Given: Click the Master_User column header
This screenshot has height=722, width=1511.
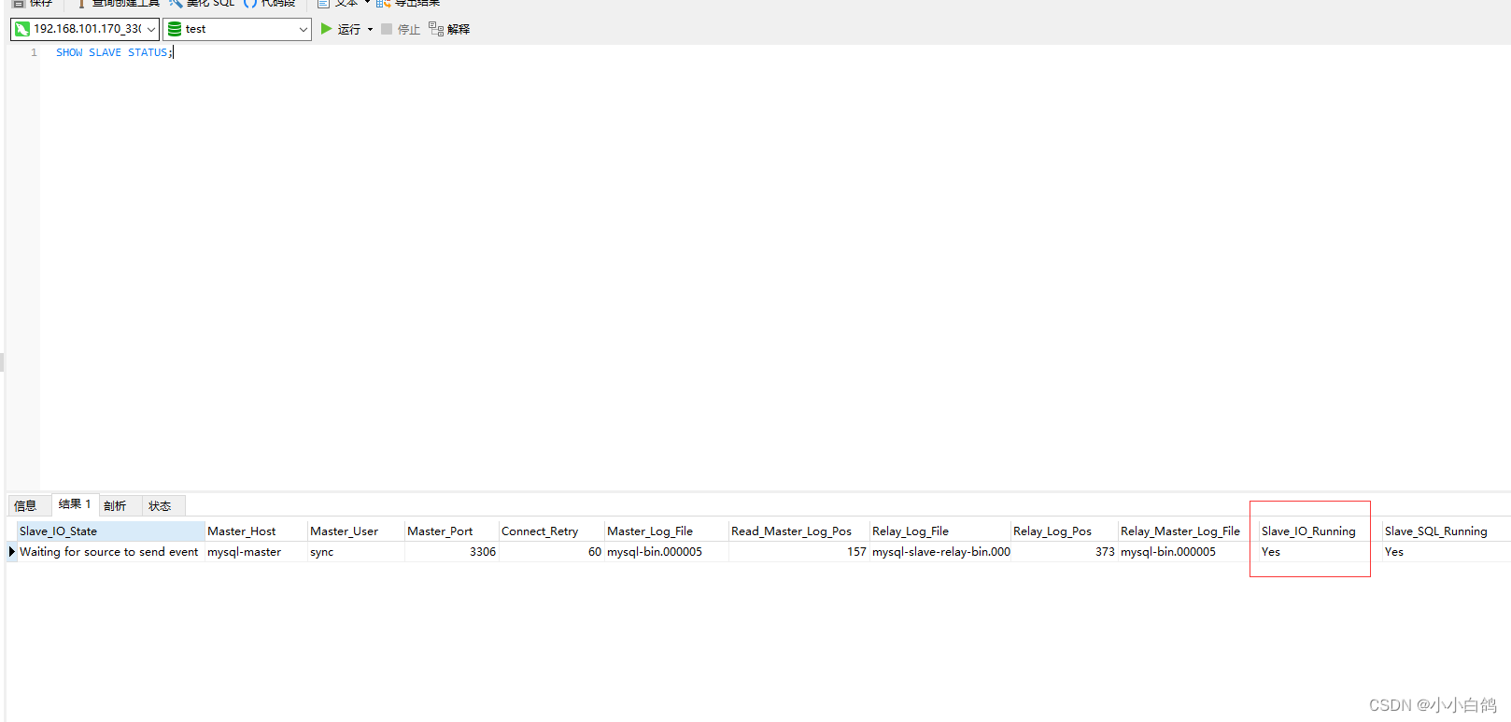Looking at the screenshot, I should coord(356,531).
